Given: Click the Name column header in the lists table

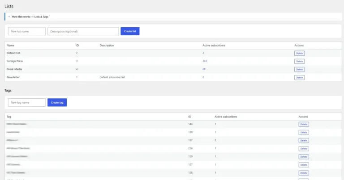Looking at the screenshot, I should 10,46.
